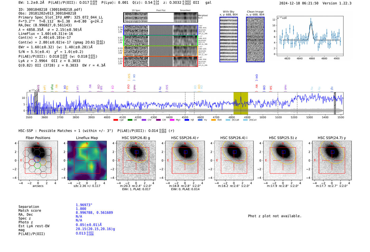The width and height of the screenshot is (370, 252).
Task: Click the 'ID: 3001848218 (3001848218.pdf)' line
Action: coord(50,10)
